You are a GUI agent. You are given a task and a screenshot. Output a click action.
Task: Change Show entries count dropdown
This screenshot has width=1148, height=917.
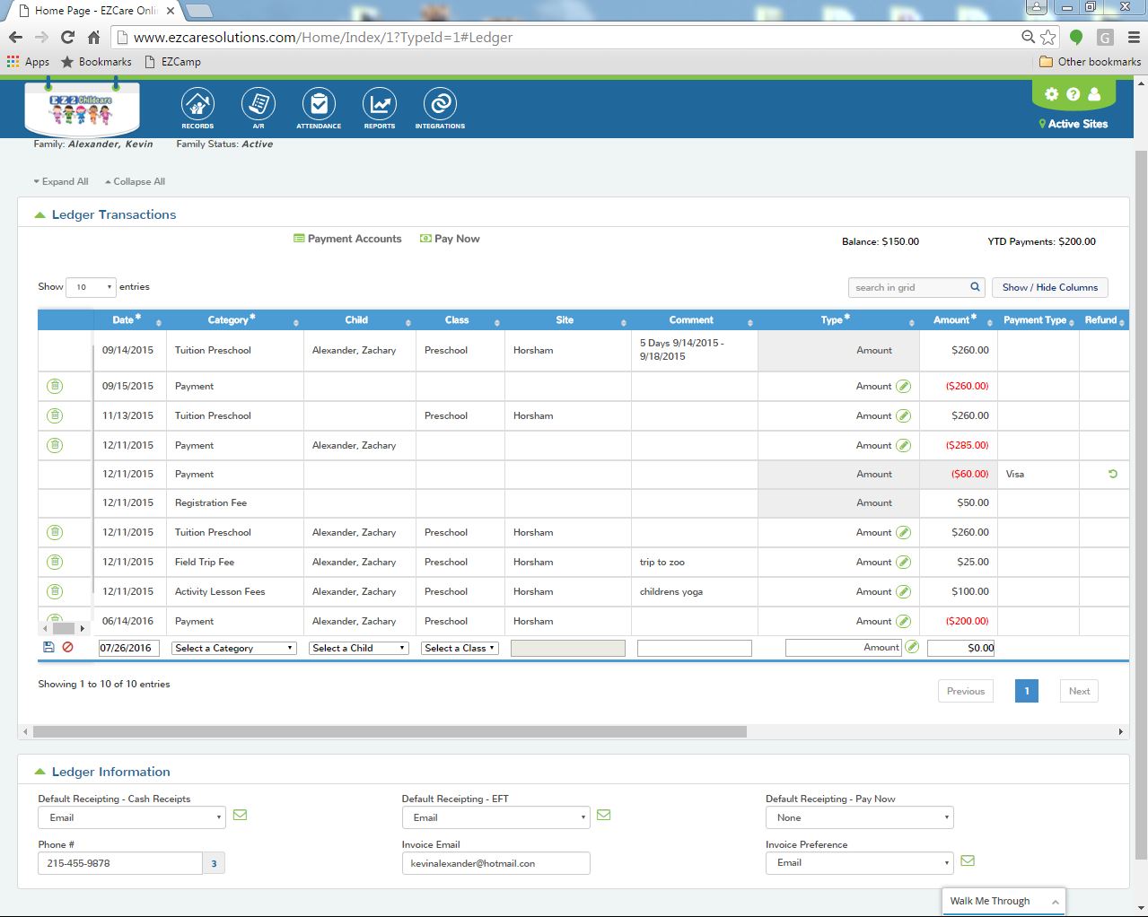pos(91,287)
